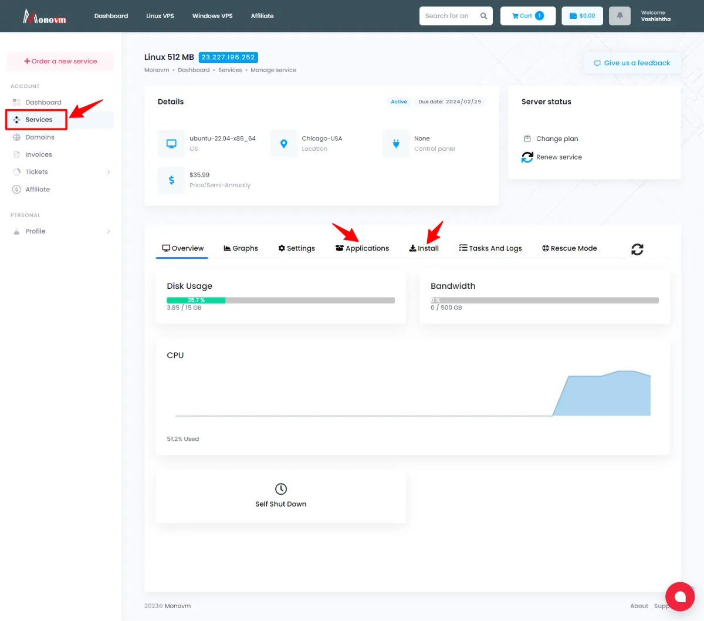Click Give us a feedback
This screenshot has height=621, width=704.
(632, 63)
